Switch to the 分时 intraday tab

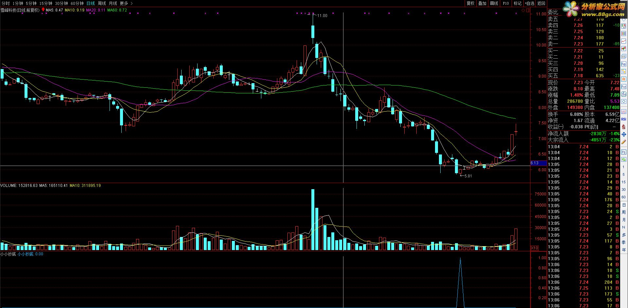point(6,3)
